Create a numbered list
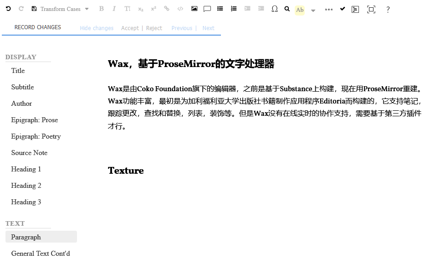 point(234,9)
